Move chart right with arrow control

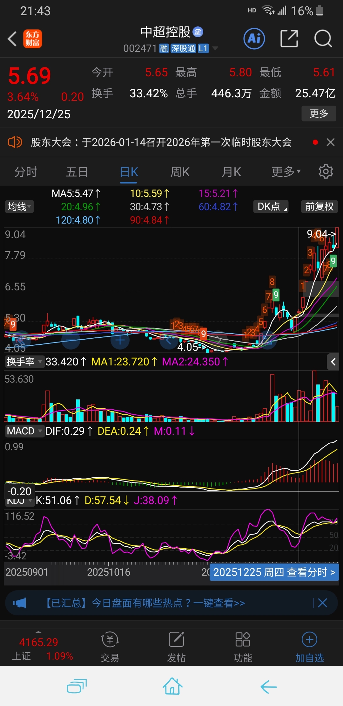219,340
